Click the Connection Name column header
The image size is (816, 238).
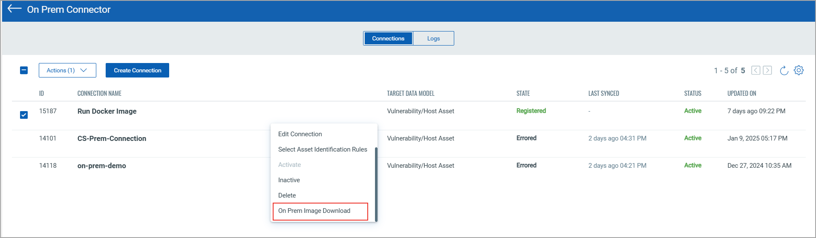coord(99,93)
